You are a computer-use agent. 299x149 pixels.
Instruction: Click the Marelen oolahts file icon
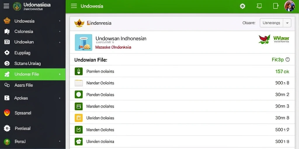pyautogui.click(x=79, y=107)
